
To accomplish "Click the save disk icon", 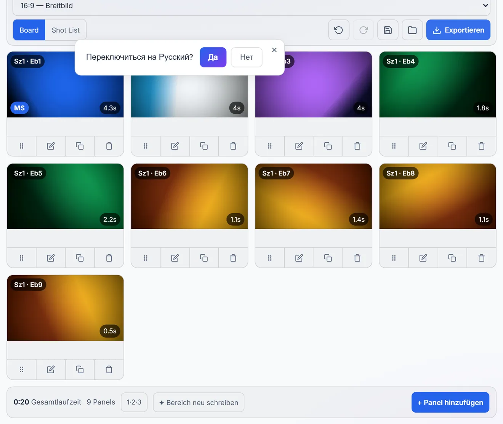I will (x=388, y=30).
